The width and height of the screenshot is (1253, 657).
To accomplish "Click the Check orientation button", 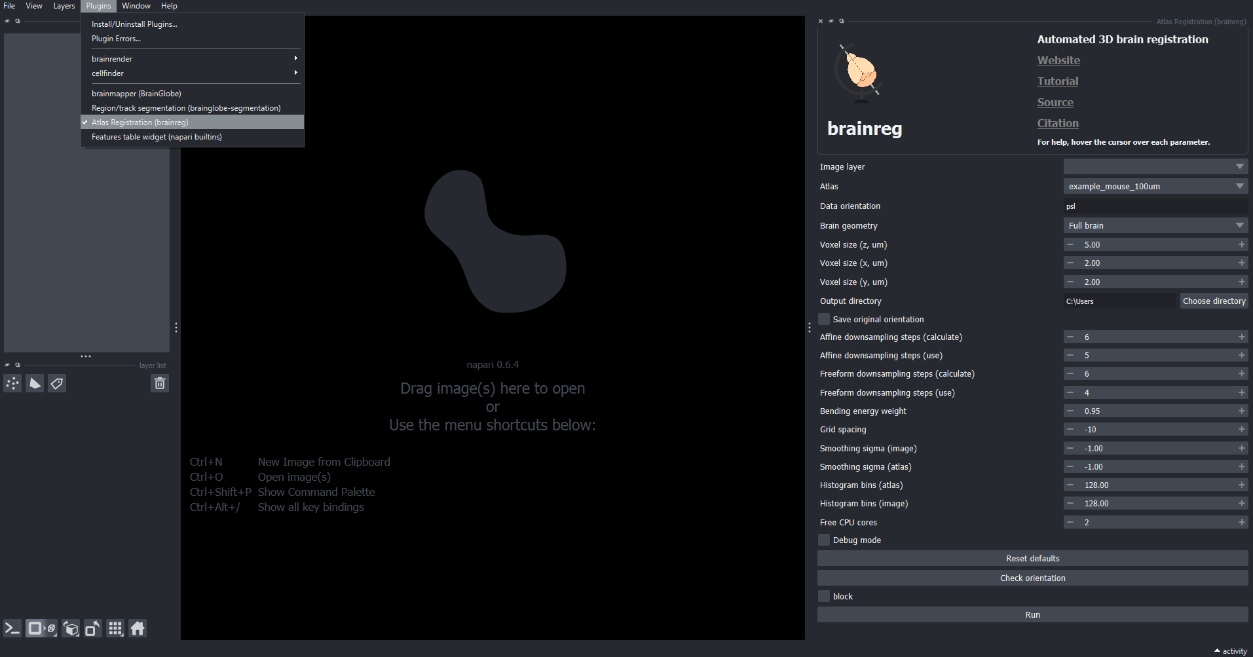I will pyautogui.click(x=1032, y=578).
